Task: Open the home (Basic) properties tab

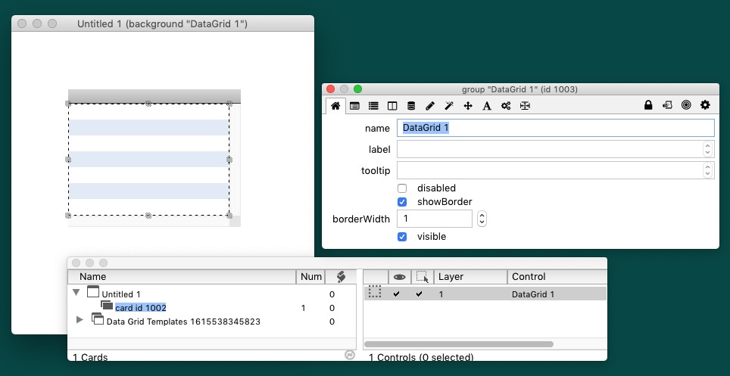Action: pyautogui.click(x=335, y=106)
